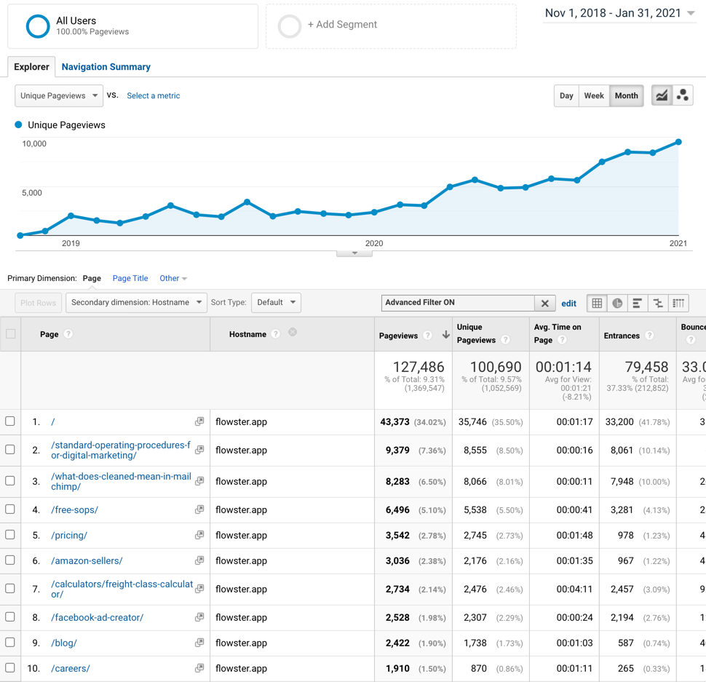Set chart granularity to Day
Image resolution: width=706 pixels, height=682 pixels.
[566, 95]
